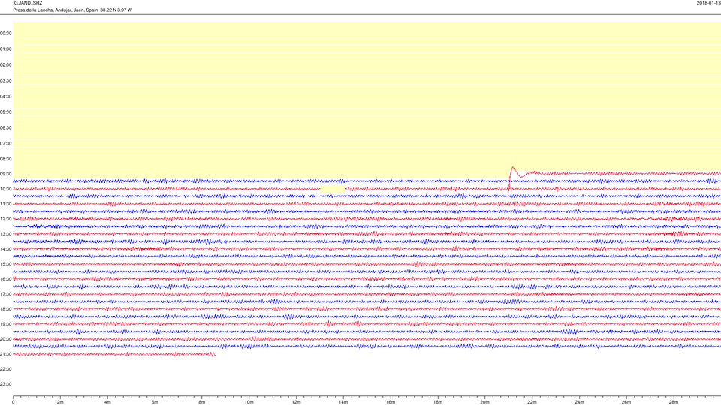Click the 10m tick label on the minute axis
The height and width of the screenshot is (405, 721).
[249, 402]
